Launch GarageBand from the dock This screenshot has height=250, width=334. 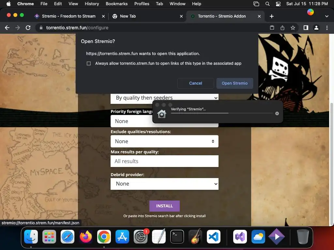195,237
